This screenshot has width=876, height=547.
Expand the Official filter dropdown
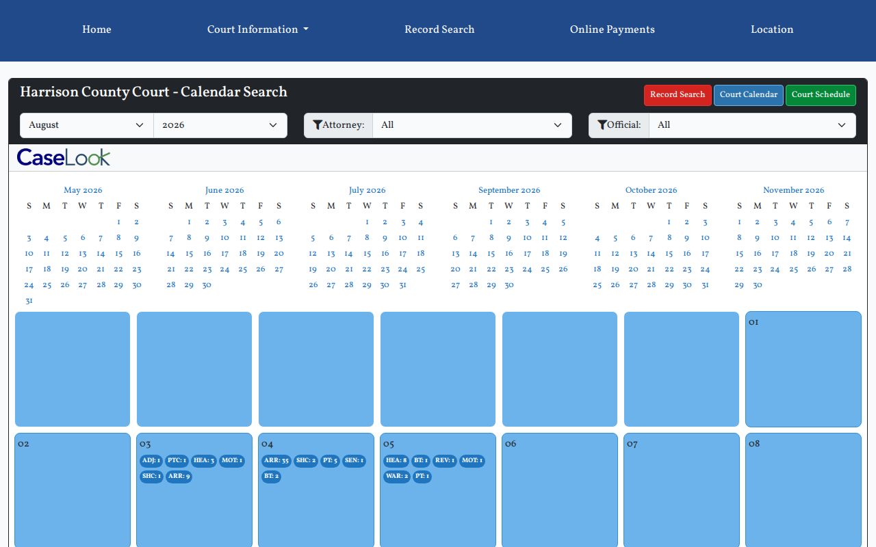[x=752, y=125]
